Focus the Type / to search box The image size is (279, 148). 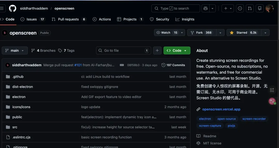pos(176,8)
